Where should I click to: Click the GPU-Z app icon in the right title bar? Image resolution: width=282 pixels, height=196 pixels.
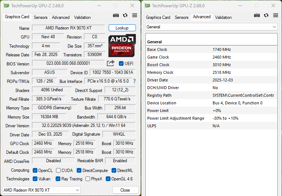pyautogui.click(x=148, y=6)
